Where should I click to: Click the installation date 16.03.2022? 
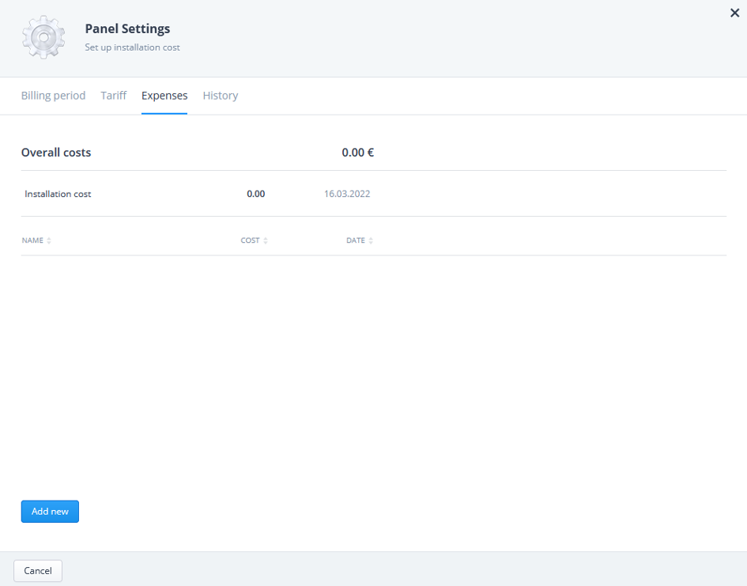[x=347, y=194]
